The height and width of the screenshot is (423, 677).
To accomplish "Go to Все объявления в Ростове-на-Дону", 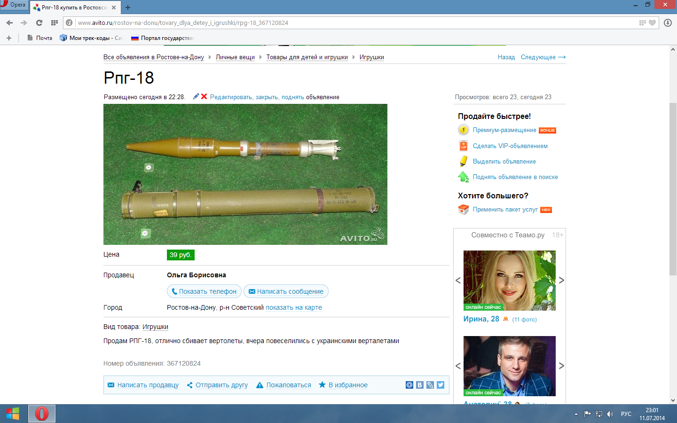I will (x=154, y=57).
